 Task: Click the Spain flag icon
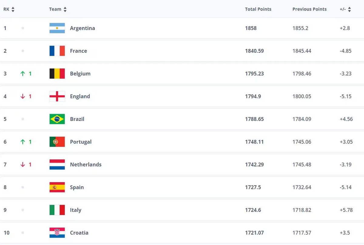pos(57,187)
